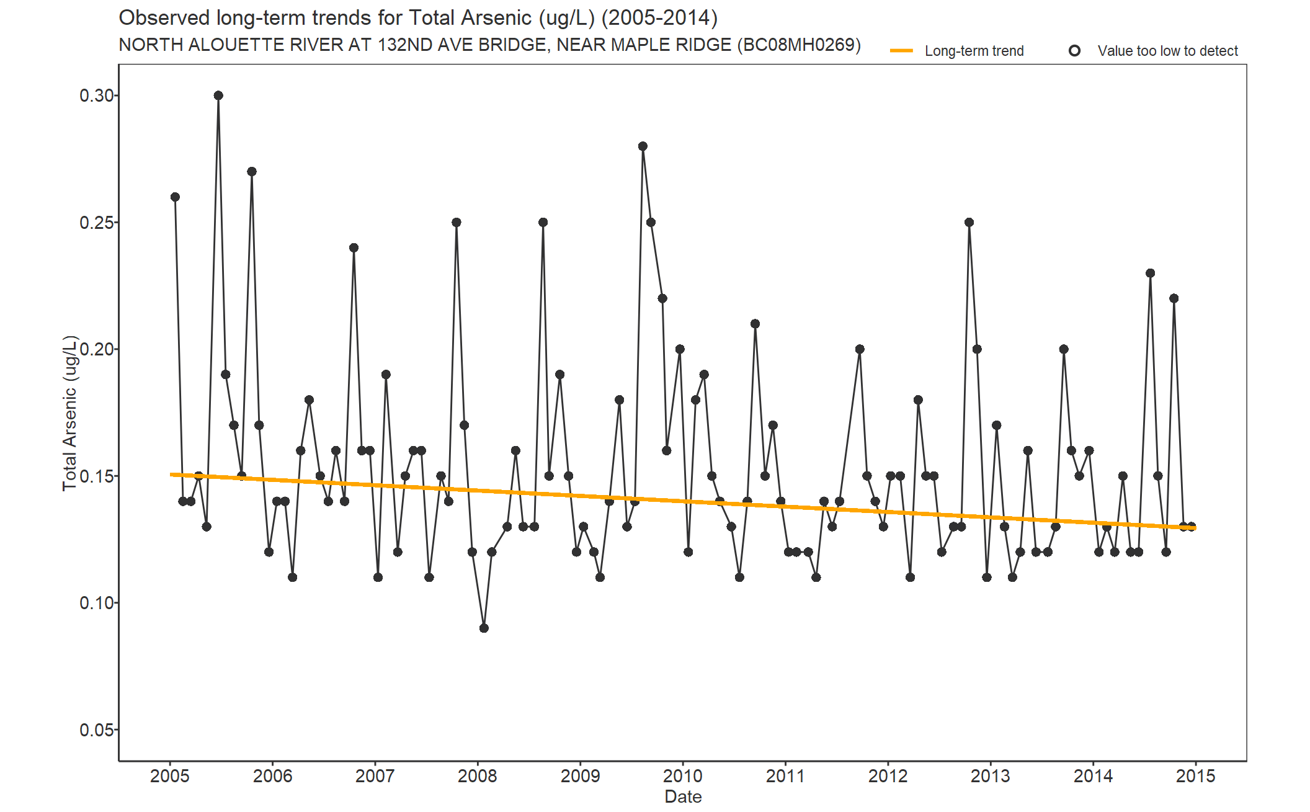Select the 'Value too low to detect' label

[1167, 51]
